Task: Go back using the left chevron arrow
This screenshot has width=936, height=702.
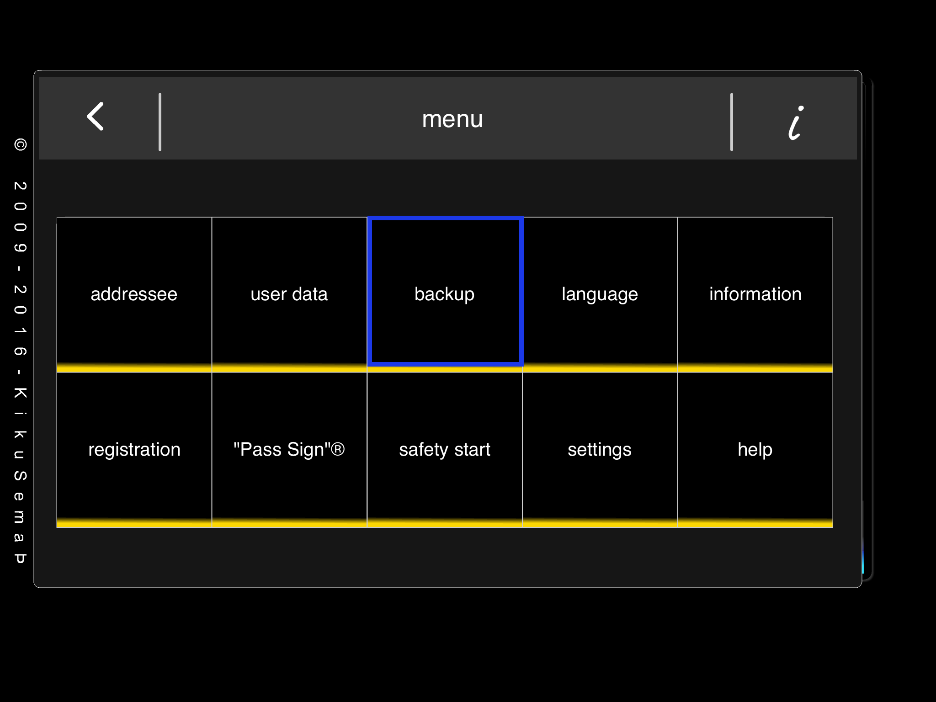Action: pyautogui.click(x=95, y=117)
